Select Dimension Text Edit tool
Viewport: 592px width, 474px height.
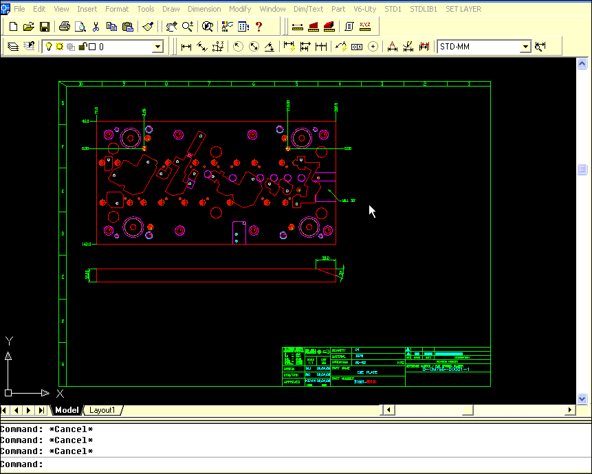408,47
